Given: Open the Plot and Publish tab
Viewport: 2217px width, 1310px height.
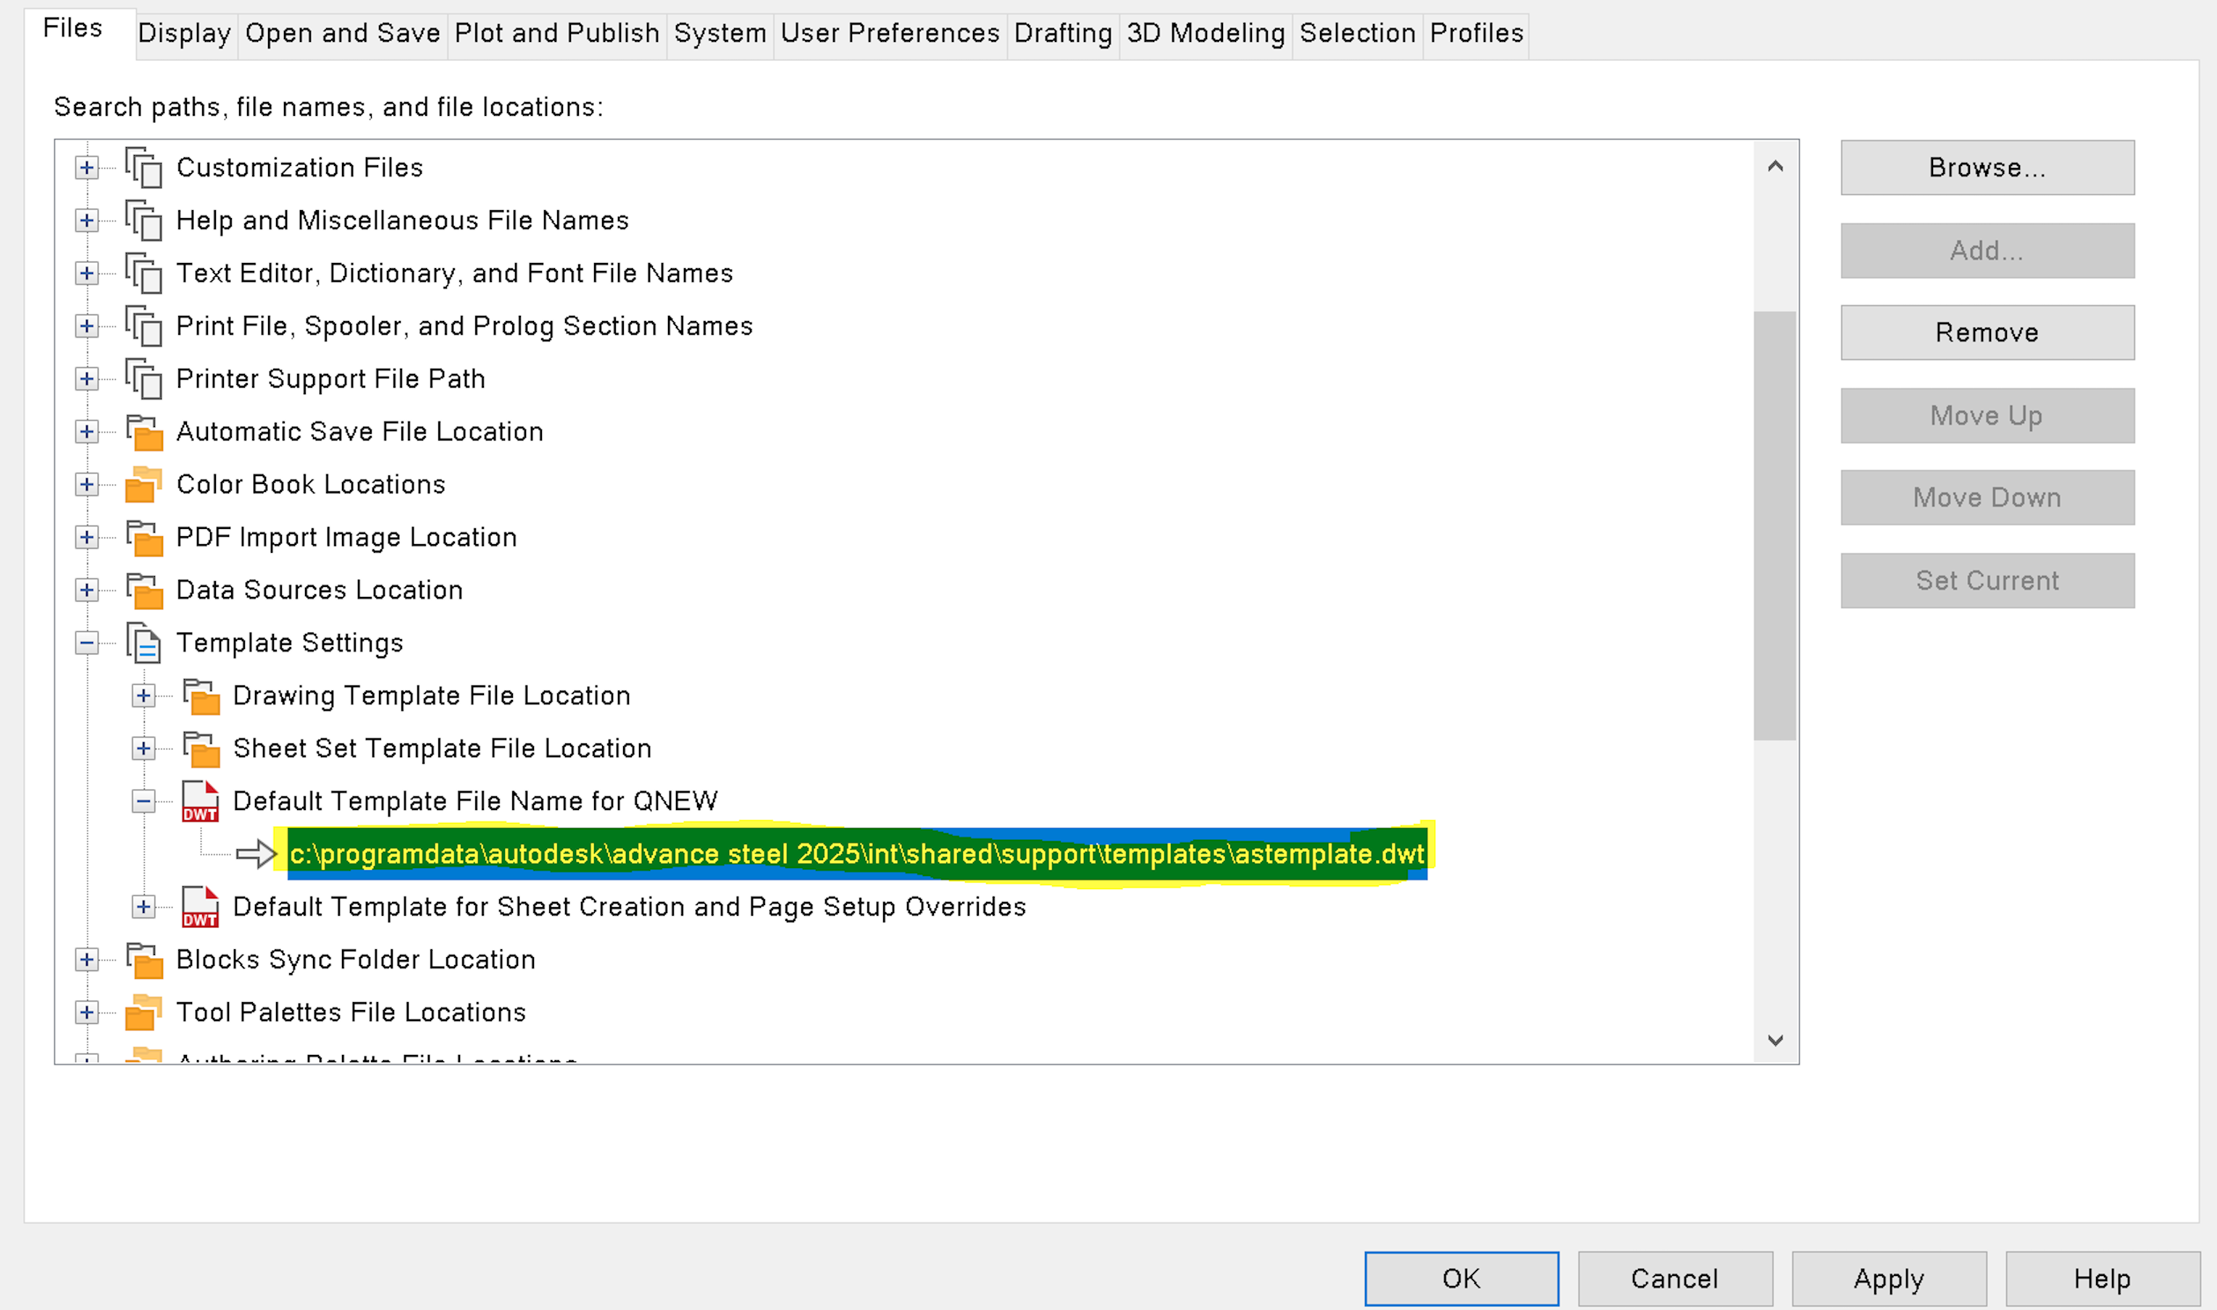Looking at the screenshot, I should pyautogui.click(x=557, y=33).
